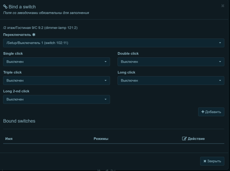Click the plus icon on the Добавить button
Image resolution: width=230 pixels, height=171 pixels.
(x=203, y=112)
